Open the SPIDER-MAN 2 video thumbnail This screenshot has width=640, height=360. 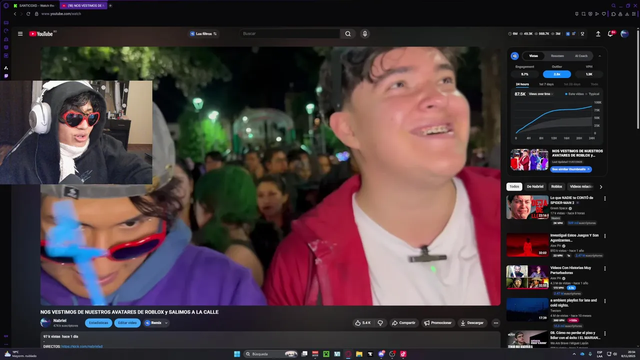point(527,207)
